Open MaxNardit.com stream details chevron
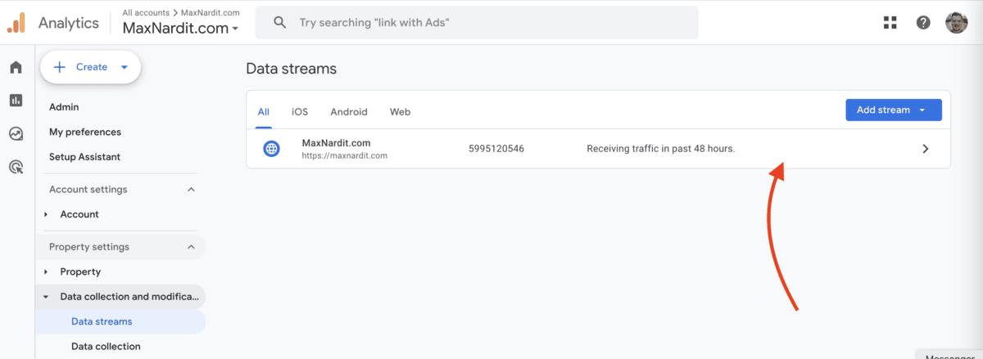983x359 pixels. pos(926,149)
